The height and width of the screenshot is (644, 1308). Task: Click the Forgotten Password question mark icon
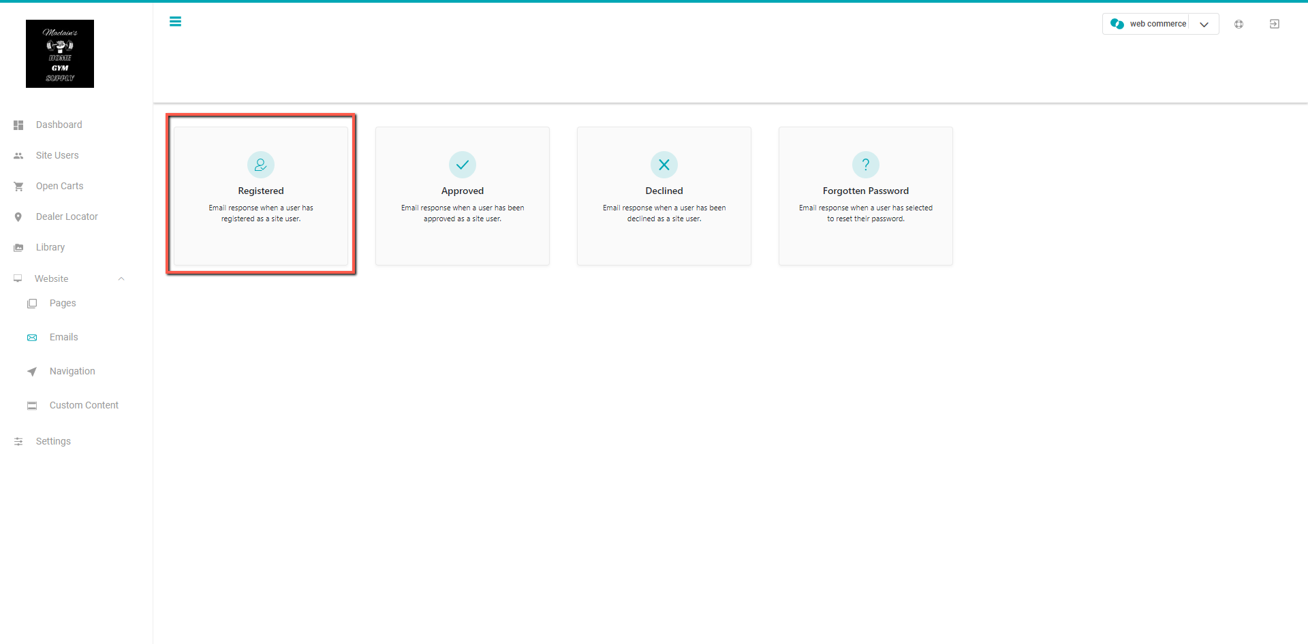(x=866, y=165)
